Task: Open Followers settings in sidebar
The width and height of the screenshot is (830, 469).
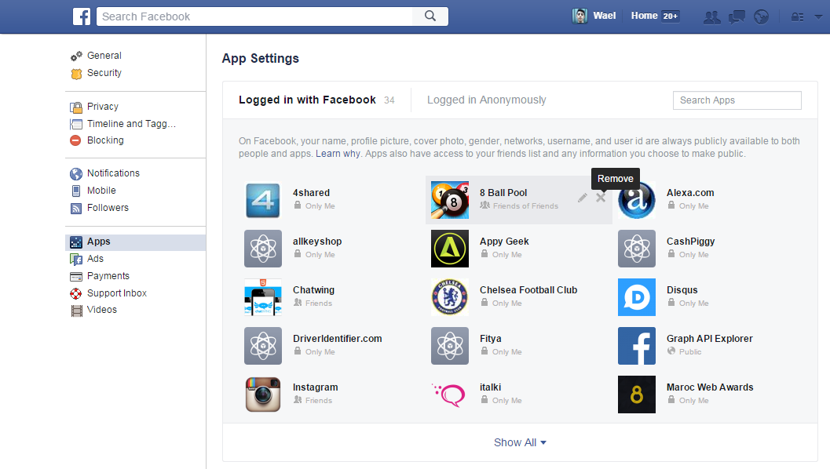Action: pyautogui.click(x=108, y=208)
